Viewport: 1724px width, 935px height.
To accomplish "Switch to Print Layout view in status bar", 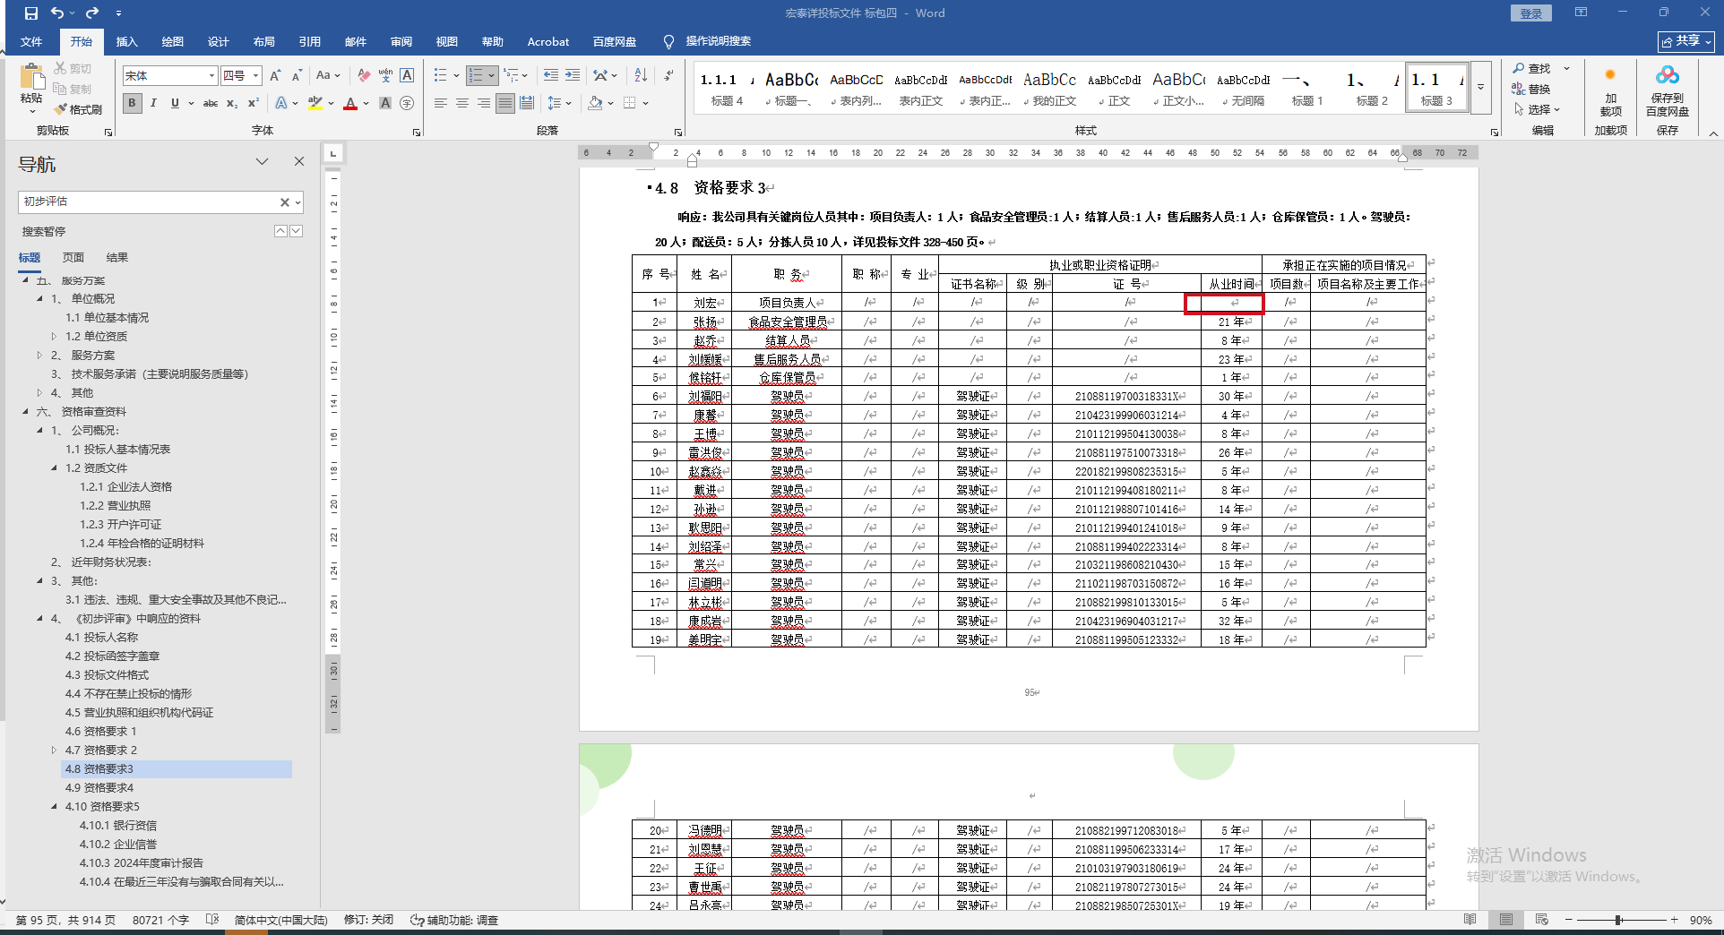I will (x=1506, y=920).
